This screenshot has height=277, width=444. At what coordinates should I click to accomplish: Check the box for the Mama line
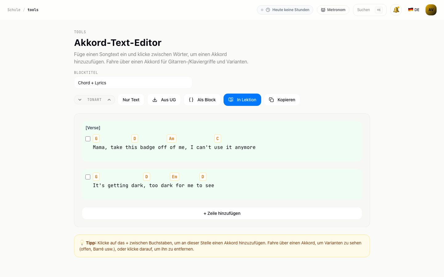88,139
